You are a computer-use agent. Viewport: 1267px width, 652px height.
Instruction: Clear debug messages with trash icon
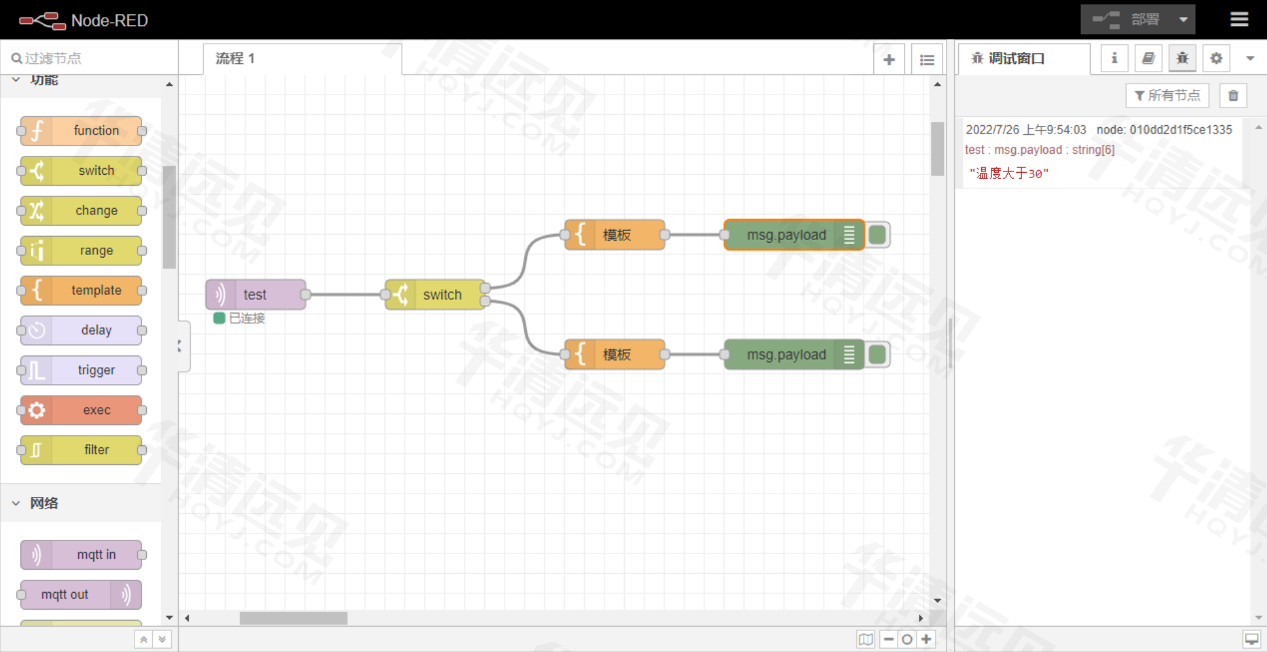coord(1233,96)
